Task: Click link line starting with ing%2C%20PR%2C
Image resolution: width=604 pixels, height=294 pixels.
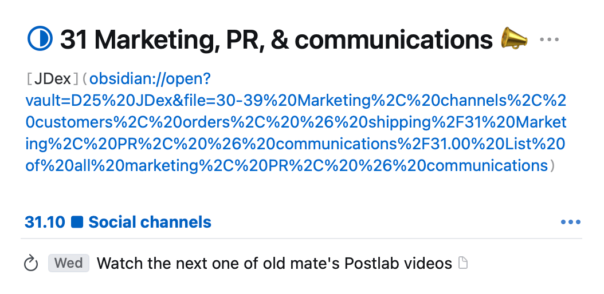Action: [295, 144]
